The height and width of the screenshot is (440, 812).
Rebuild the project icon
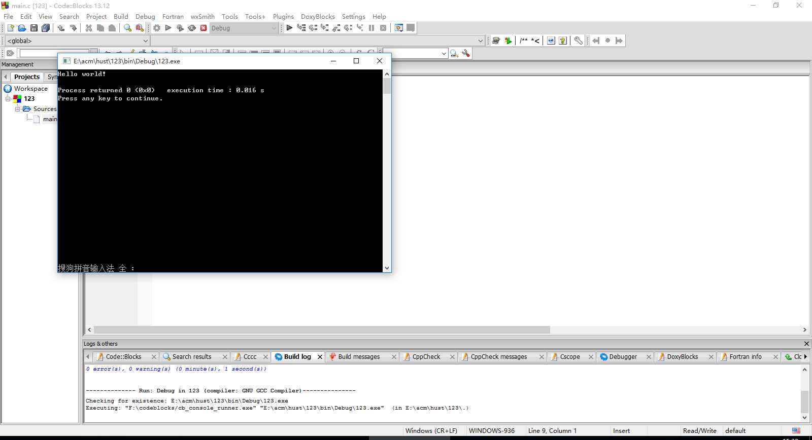tap(192, 28)
